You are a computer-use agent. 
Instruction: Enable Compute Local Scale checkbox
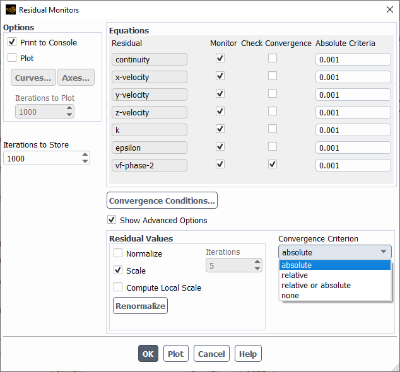coord(118,288)
